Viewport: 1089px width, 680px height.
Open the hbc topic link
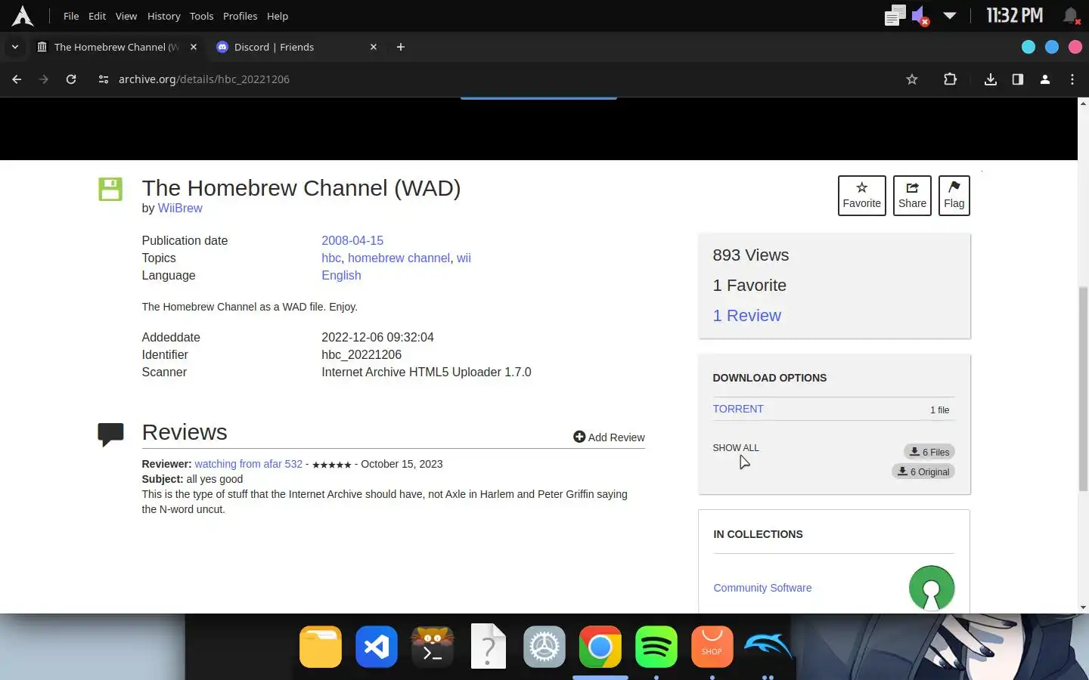pyautogui.click(x=331, y=258)
